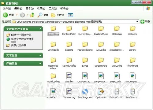153x110 pixels.
Task: Select the tslus.bin file
Action: click(x=69, y=78)
